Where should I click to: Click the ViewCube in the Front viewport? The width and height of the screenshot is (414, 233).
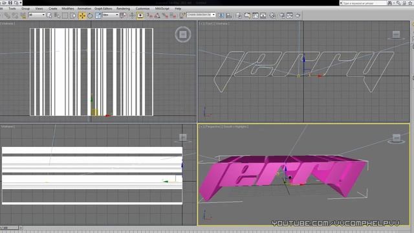click(x=396, y=35)
